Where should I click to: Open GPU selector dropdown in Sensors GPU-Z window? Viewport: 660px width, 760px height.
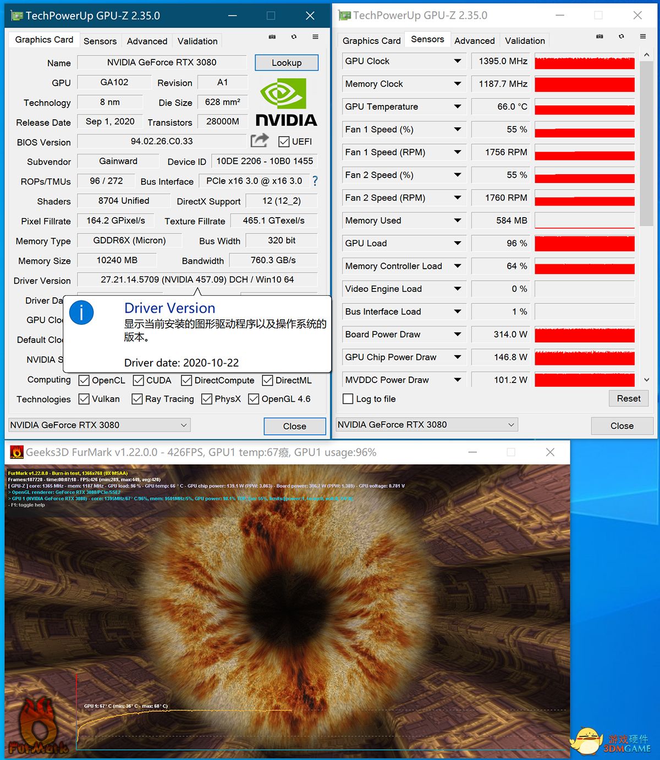[427, 424]
